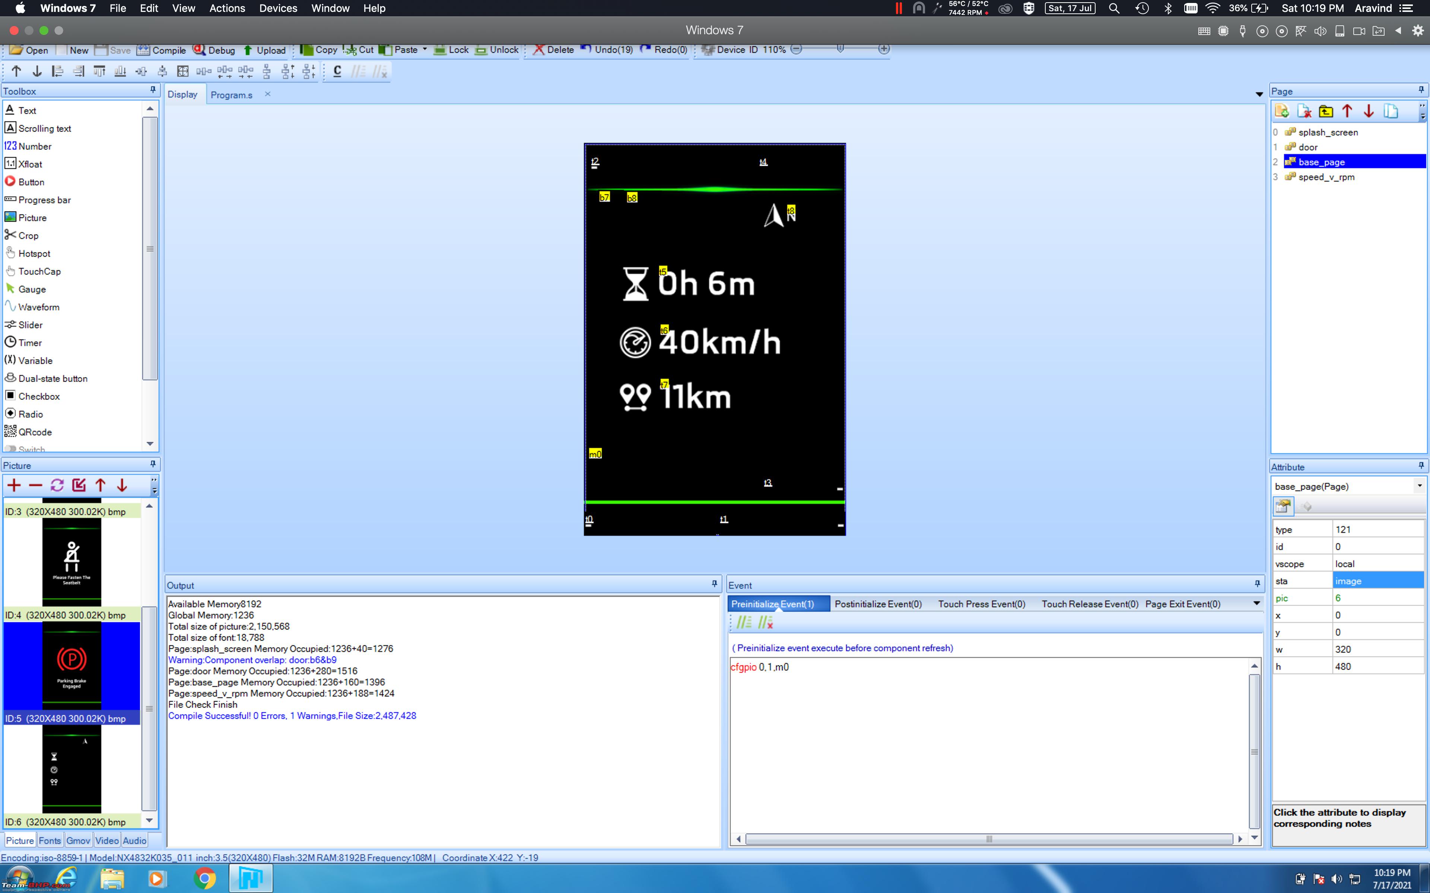Zoom in with the plus button
The image size is (1430, 893).
tap(883, 49)
